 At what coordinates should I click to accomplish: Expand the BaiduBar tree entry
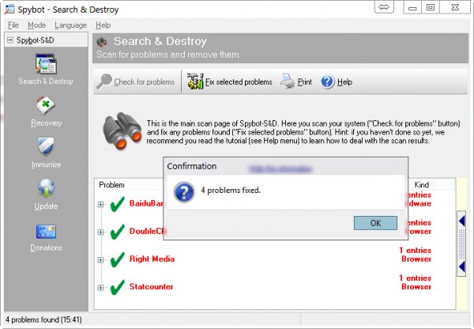pos(101,205)
